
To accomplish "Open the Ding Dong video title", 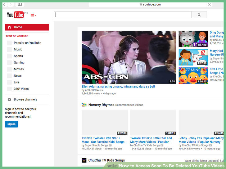I will (x=216, y=34).
